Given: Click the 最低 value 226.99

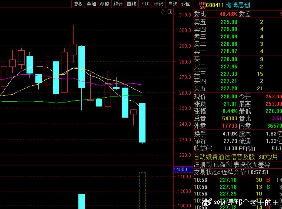Looking at the screenshot, I should pyautogui.click(x=274, y=111).
